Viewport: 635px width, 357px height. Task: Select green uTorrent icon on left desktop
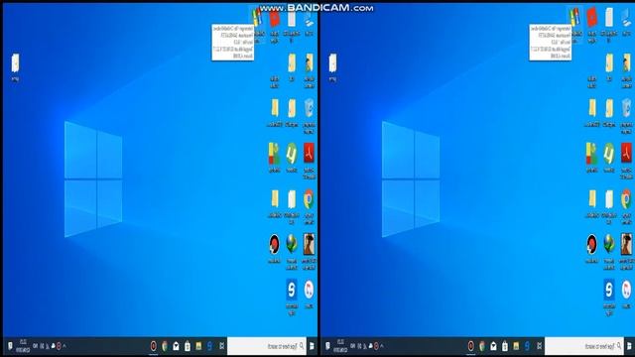point(292,154)
